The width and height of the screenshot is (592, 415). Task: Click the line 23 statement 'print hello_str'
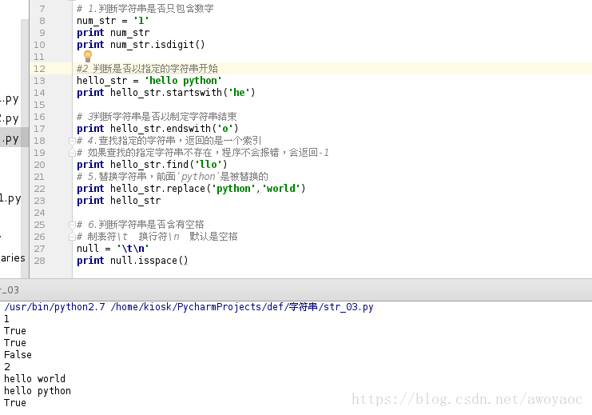[x=118, y=201]
